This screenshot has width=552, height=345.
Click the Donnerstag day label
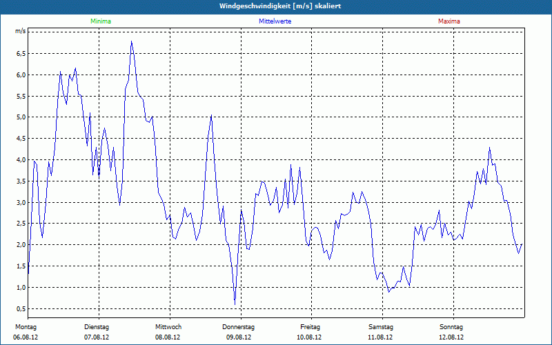point(238,327)
